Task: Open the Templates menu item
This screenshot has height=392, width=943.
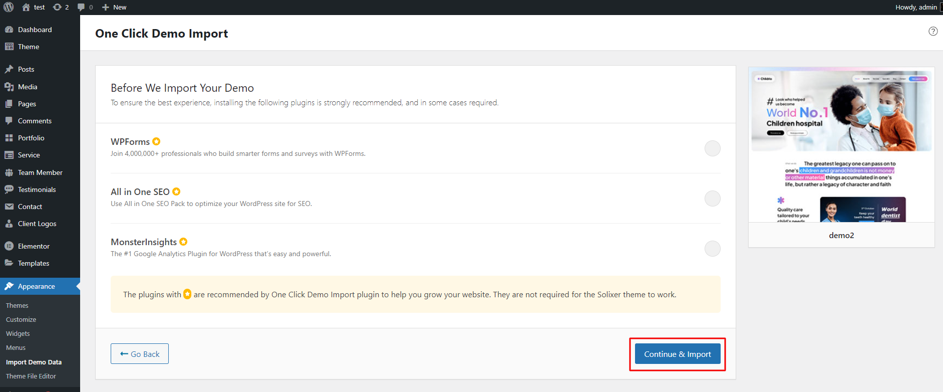Action: [40, 263]
